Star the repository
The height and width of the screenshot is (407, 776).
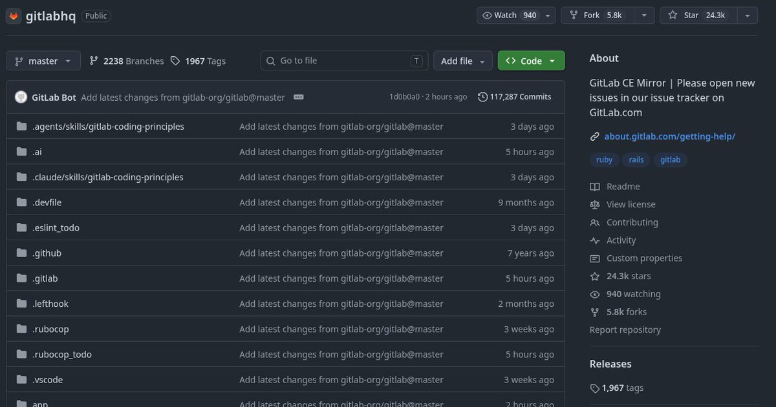tap(698, 16)
